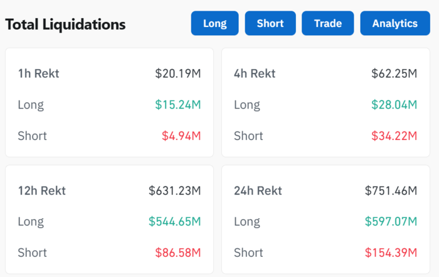Image resolution: width=439 pixels, height=277 pixels.
Task: Click the $62.25M 4h total value
Action: click(394, 73)
